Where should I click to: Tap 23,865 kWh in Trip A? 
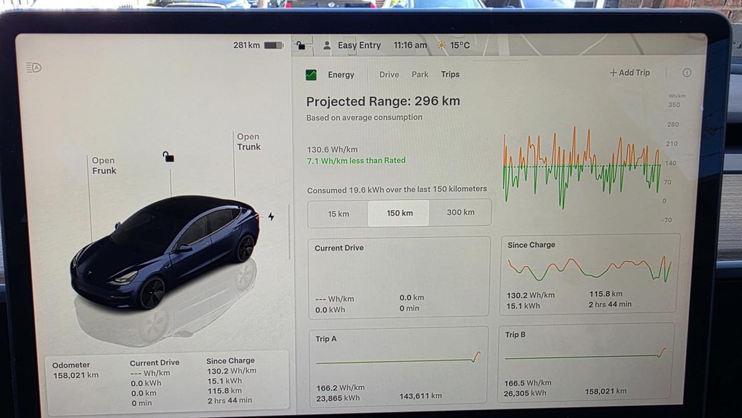tap(337, 398)
